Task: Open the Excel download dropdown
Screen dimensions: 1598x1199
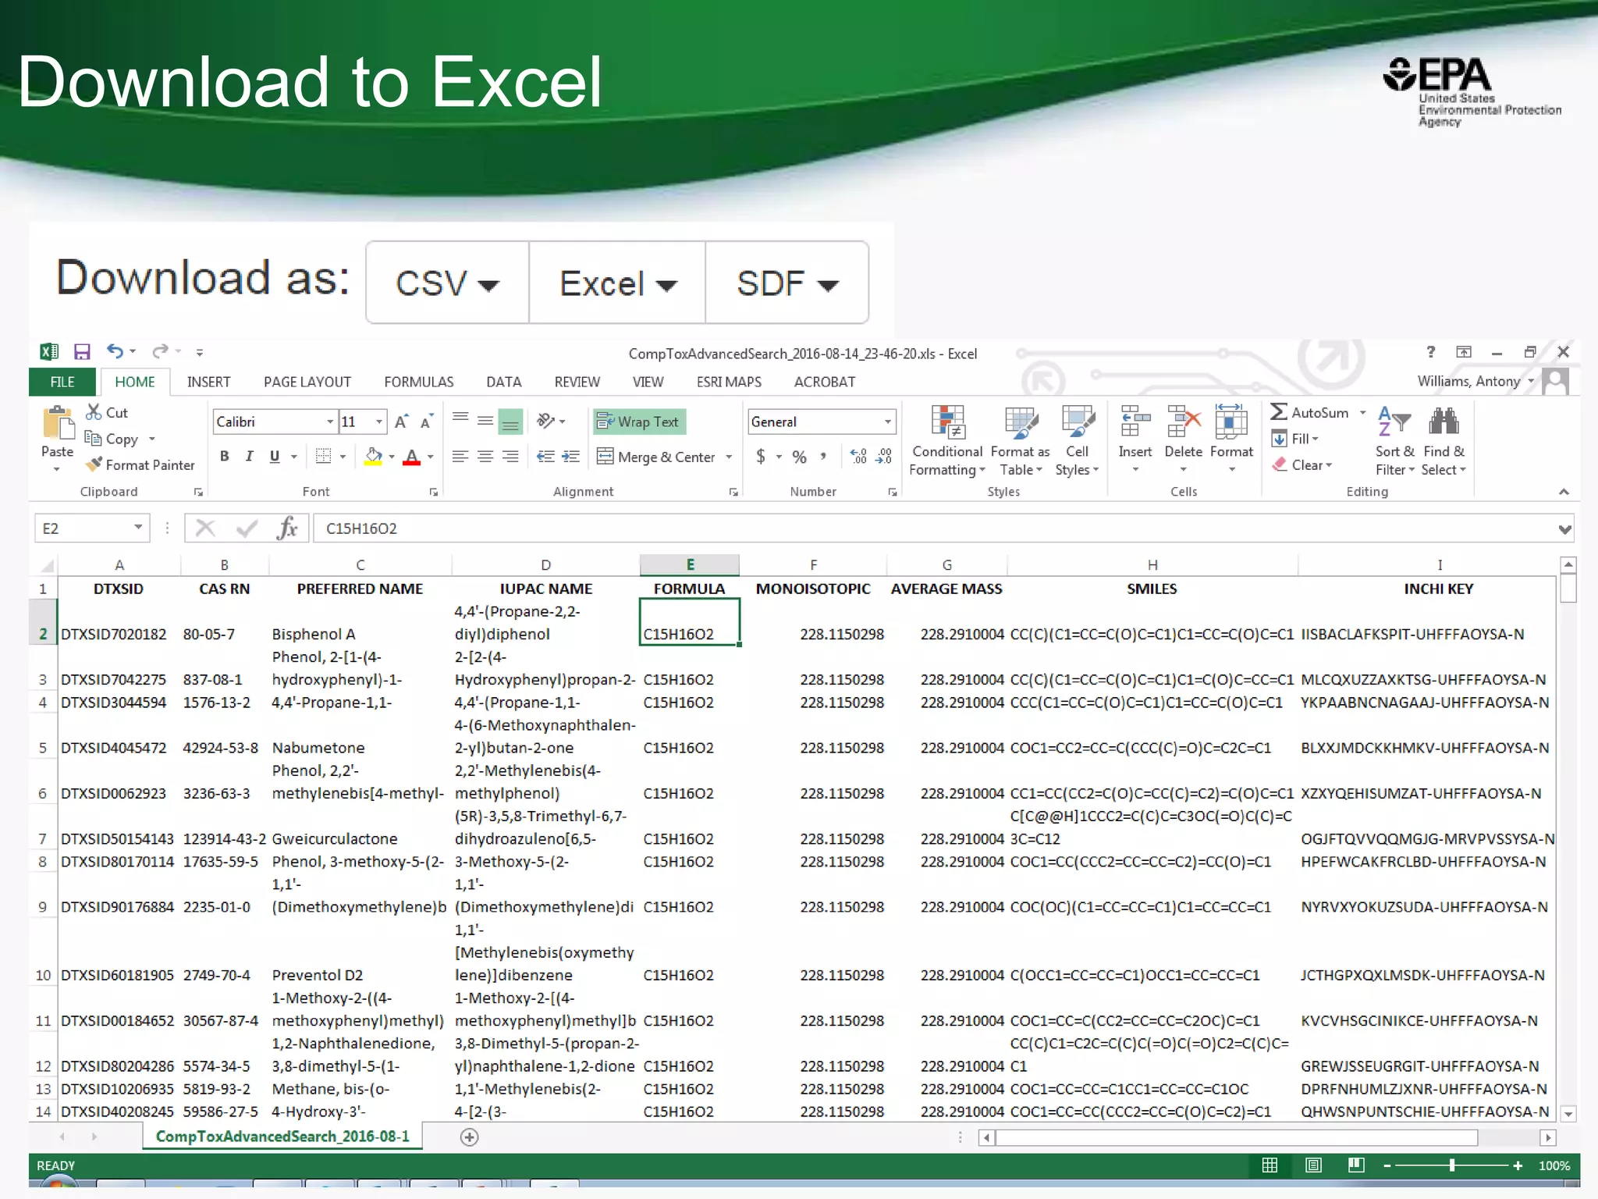Action: [617, 283]
